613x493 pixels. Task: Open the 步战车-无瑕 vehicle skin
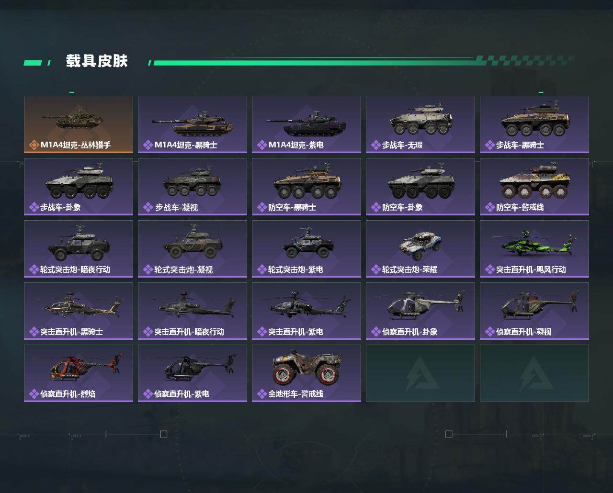pyautogui.click(x=420, y=124)
